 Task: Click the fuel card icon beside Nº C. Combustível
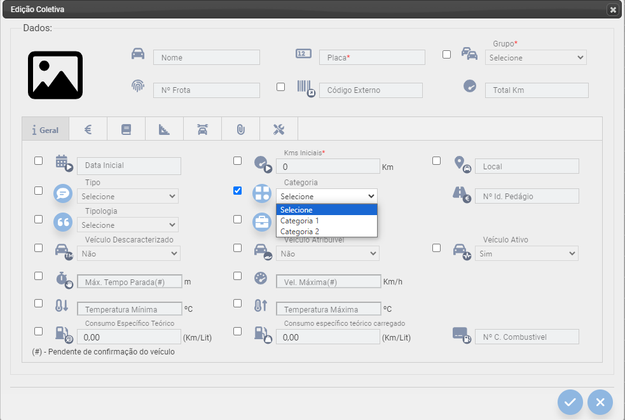[x=462, y=335]
